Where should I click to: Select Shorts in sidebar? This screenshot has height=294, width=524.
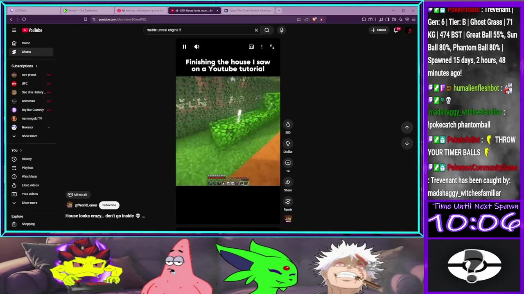point(31,52)
